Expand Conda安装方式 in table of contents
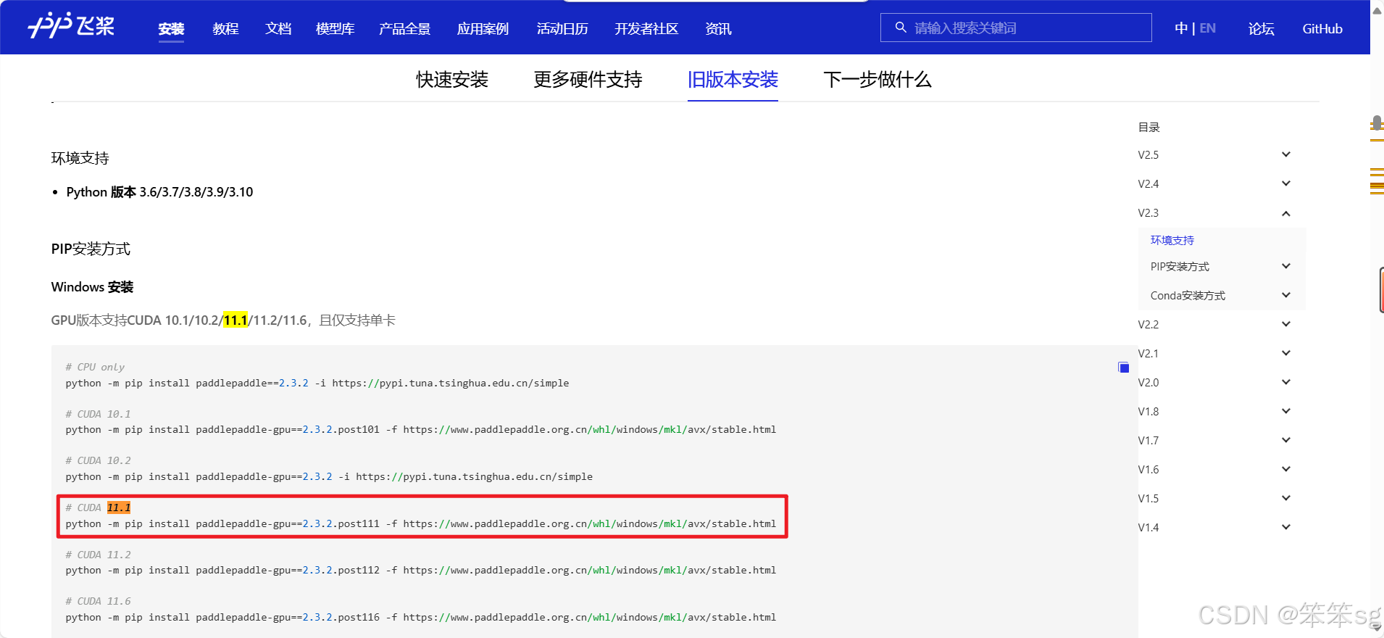 (1286, 295)
